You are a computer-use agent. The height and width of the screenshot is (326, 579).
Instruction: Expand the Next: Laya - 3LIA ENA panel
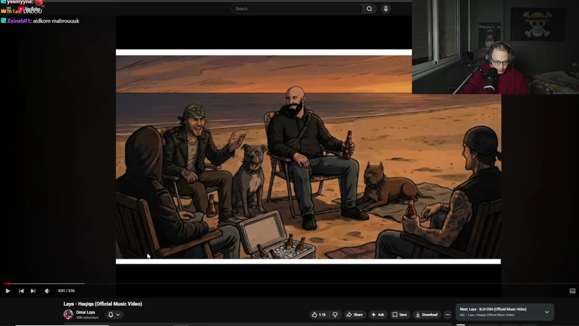(547, 312)
